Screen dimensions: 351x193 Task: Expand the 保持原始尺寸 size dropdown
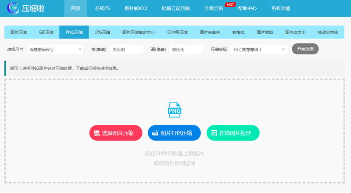(x=56, y=50)
